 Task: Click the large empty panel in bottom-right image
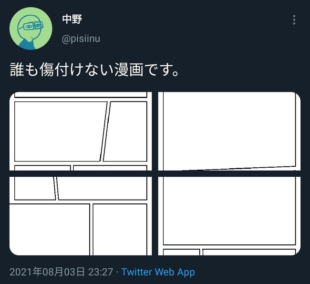(x=229, y=211)
